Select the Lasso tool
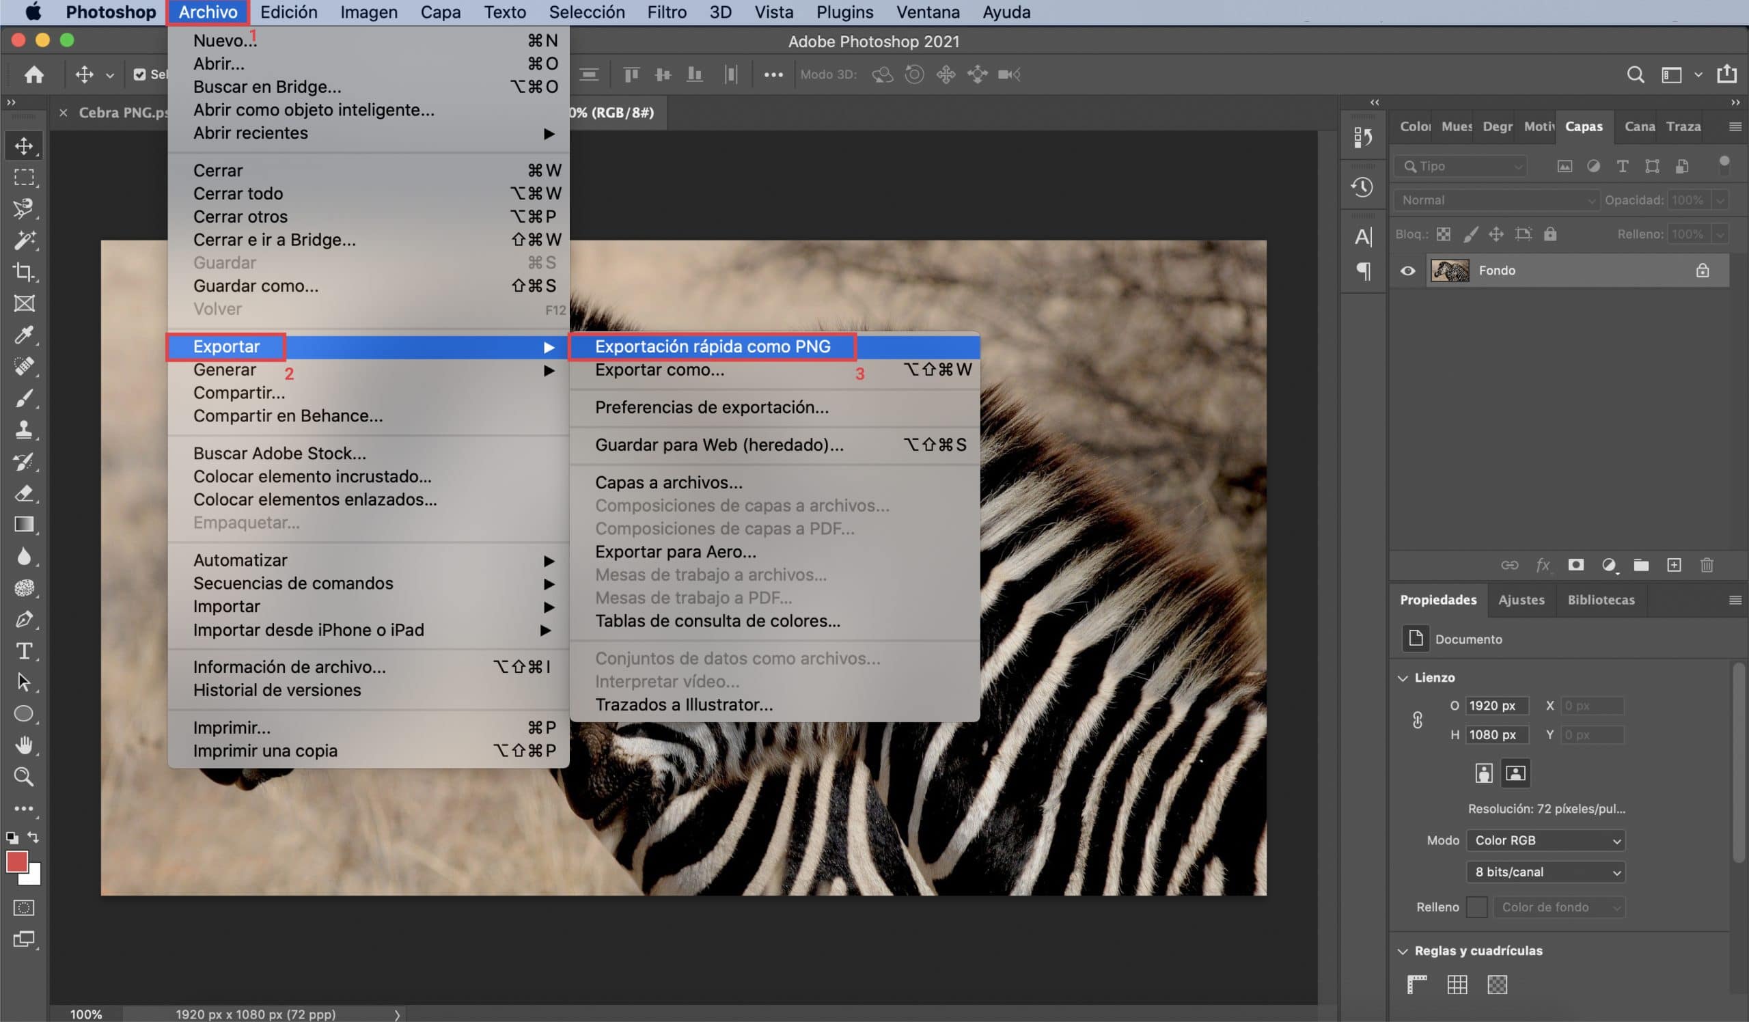 pyautogui.click(x=25, y=209)
